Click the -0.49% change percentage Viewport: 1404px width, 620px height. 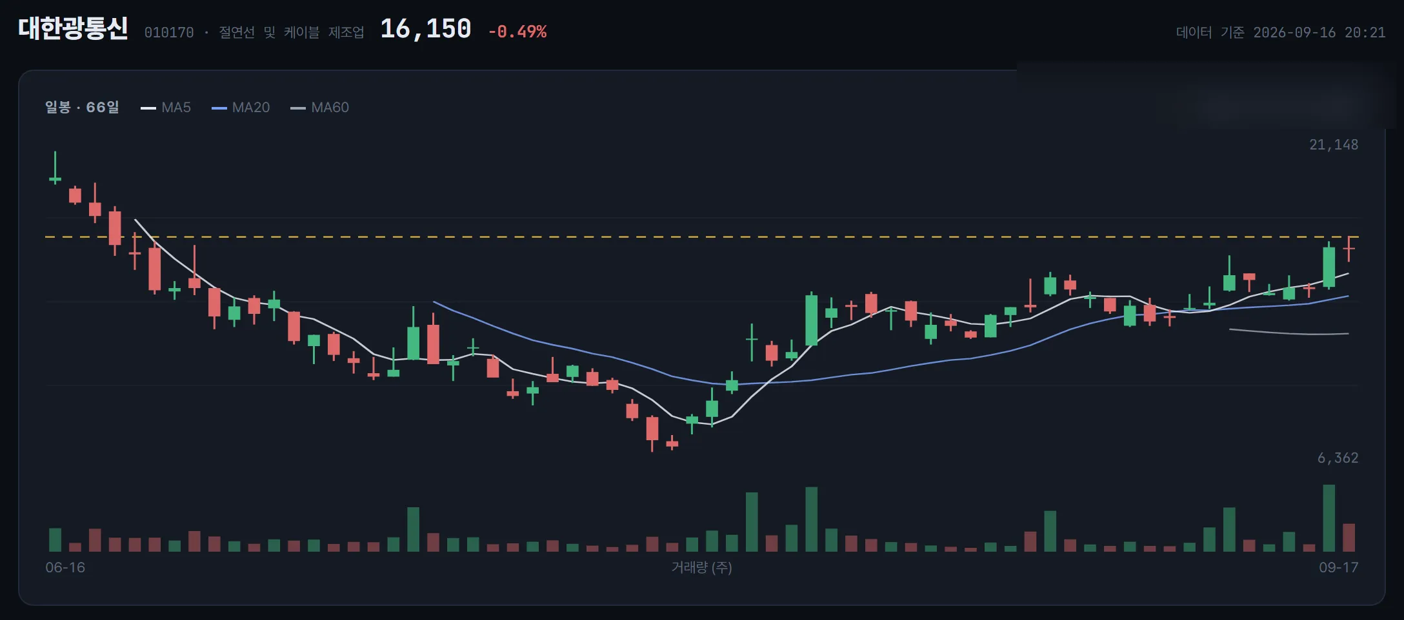coord(517,32)
